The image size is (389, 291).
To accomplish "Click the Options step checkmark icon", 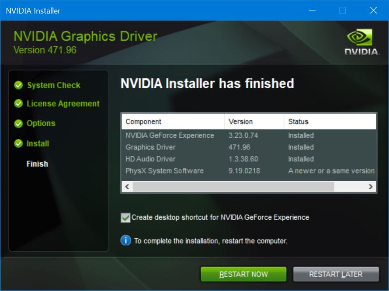I will click(18, 123).
